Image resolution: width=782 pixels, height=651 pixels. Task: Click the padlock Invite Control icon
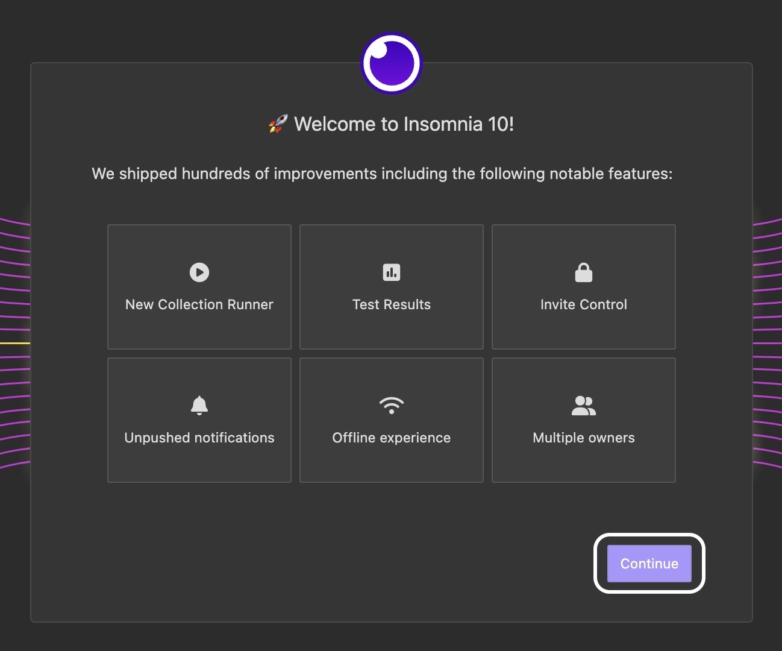[x=583, y=272]
